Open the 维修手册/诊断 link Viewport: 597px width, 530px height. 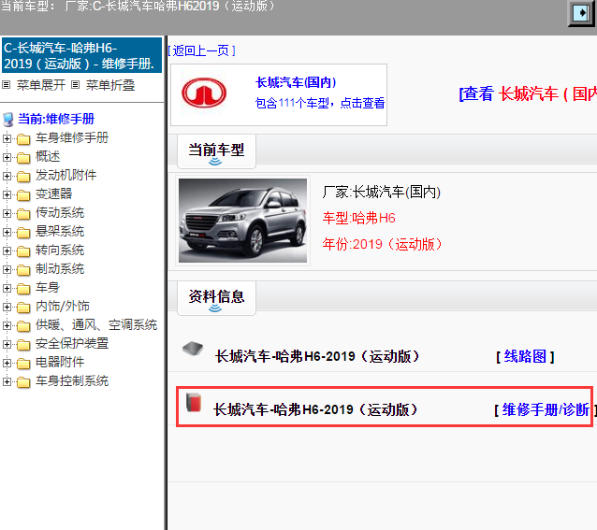click(546, 409)
